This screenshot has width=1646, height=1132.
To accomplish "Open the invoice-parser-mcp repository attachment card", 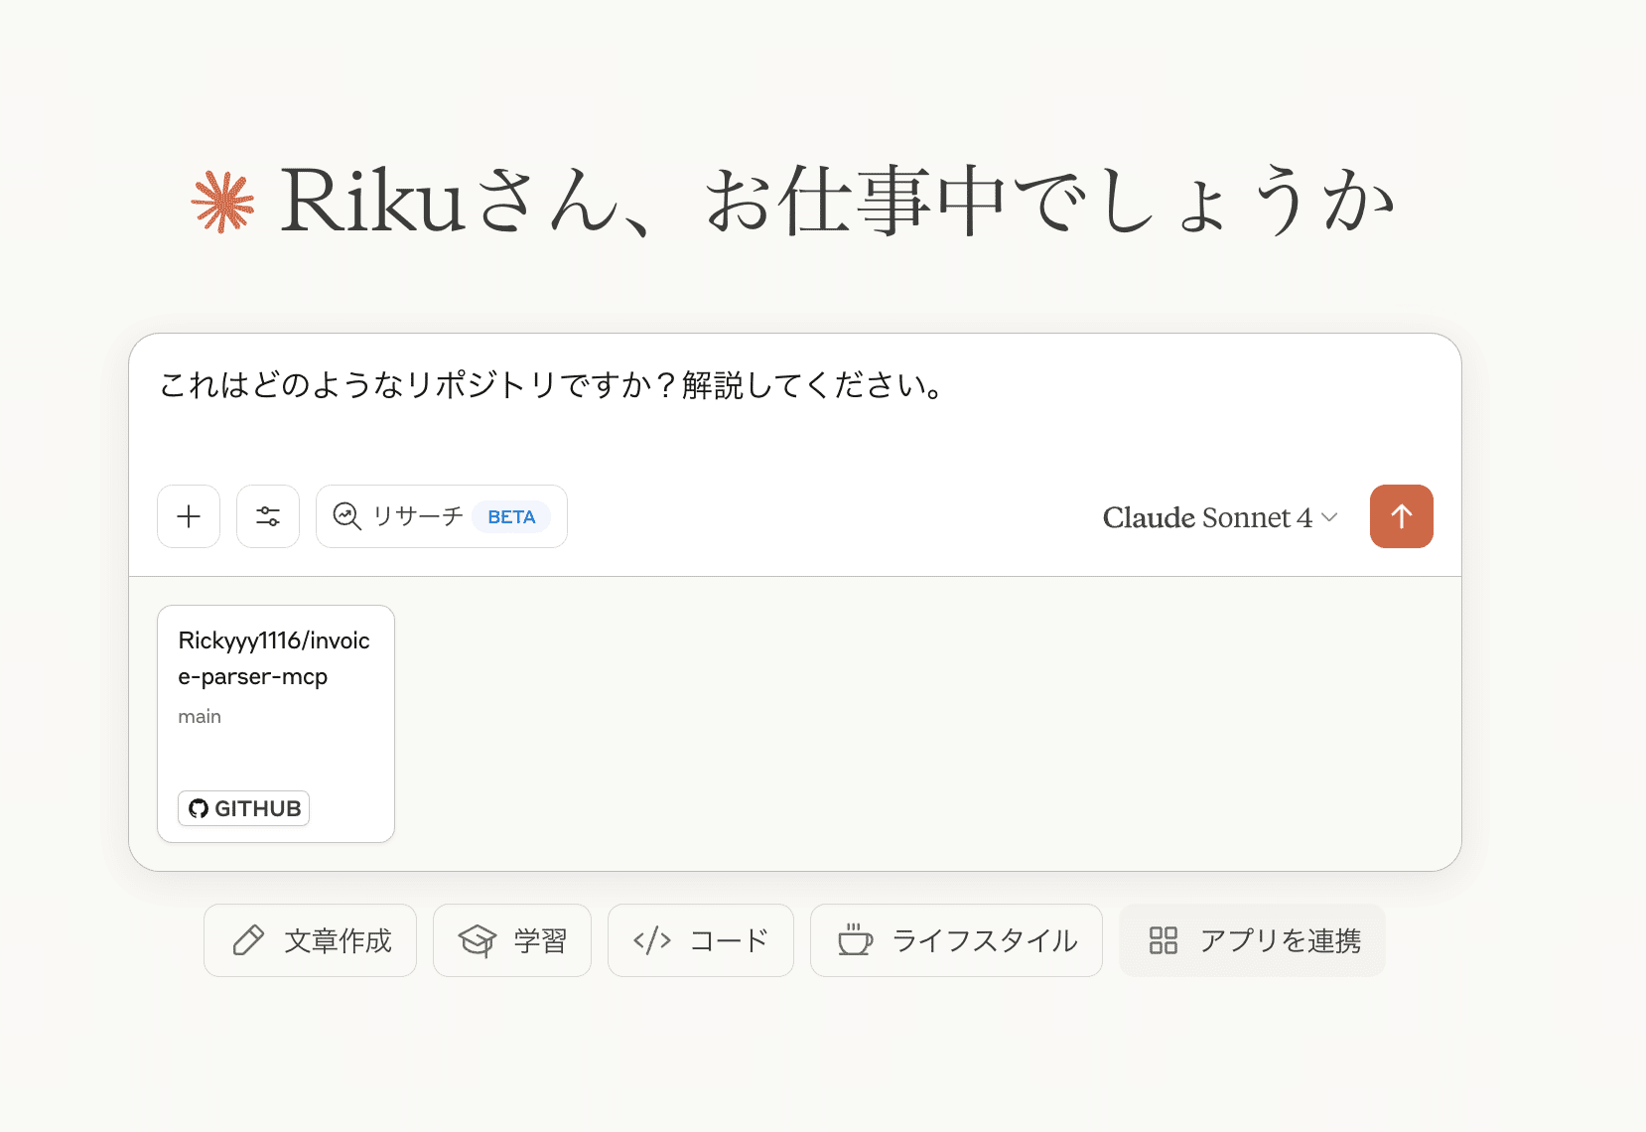I will 276,695.
